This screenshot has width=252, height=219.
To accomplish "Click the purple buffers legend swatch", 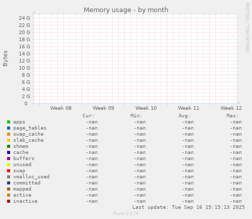I will tap(9, 159).
